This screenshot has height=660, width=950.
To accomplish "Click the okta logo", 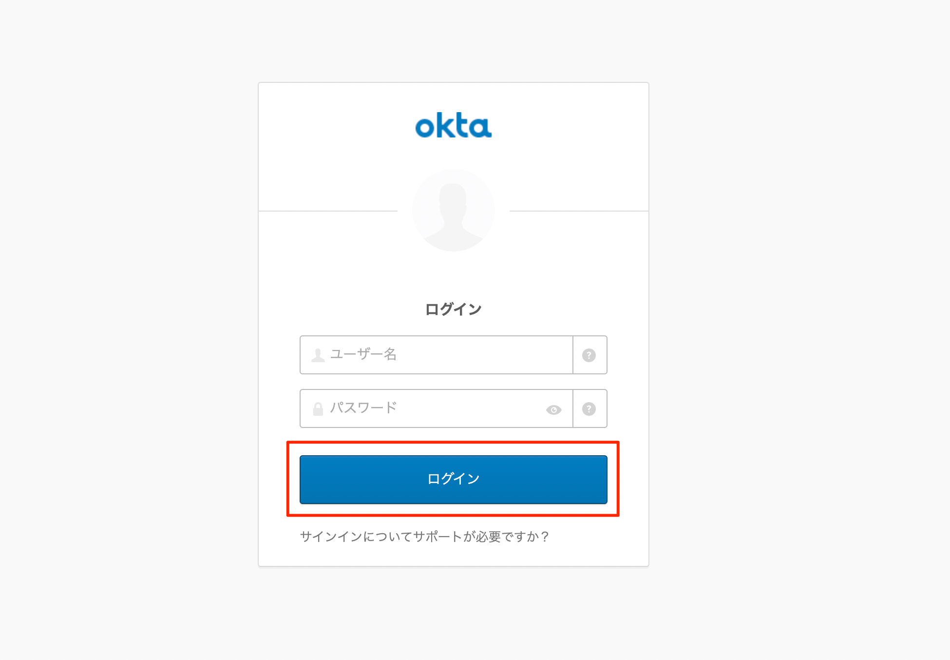I will [x=453, y=126].
